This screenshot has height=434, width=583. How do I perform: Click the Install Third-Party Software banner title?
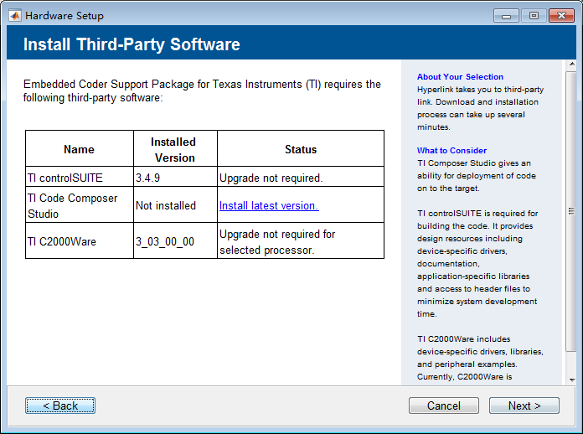pos(132,44)
